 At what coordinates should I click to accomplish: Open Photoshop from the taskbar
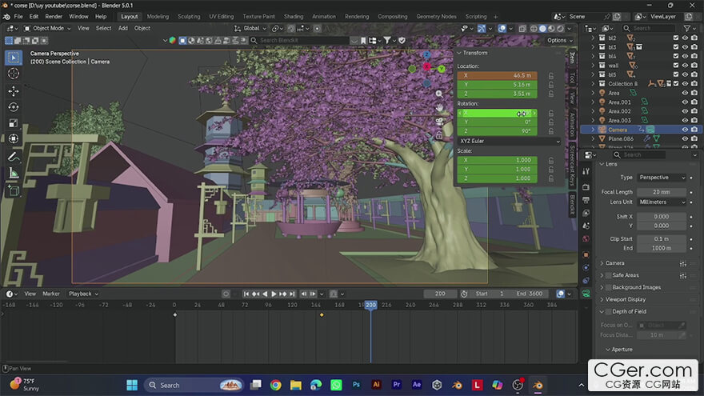356,385
